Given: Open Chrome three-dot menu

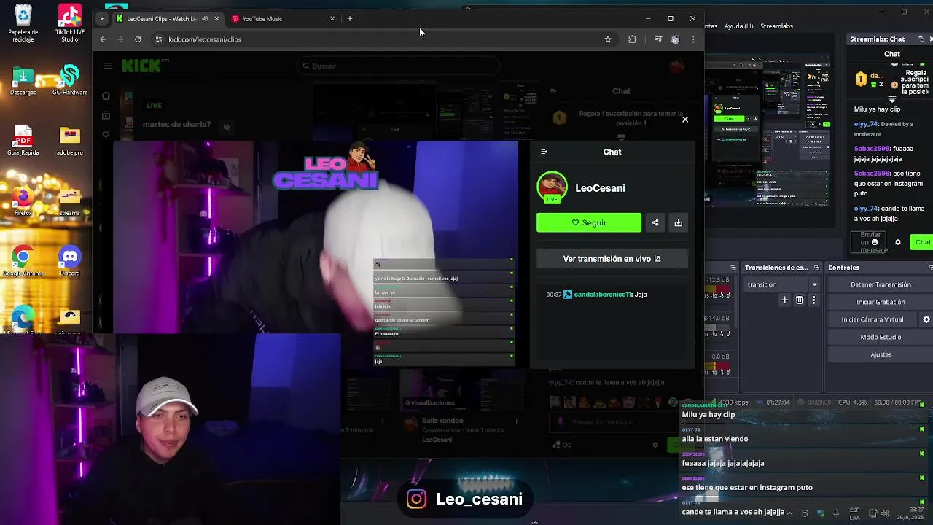Looking at the screenshot, I should (x=692, y=39).
